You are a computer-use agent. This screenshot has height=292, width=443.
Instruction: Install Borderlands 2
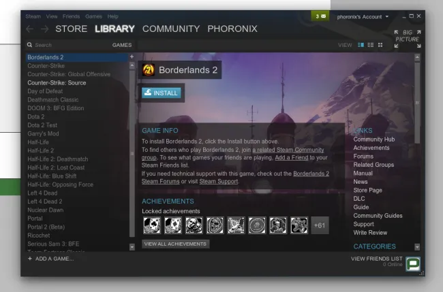[x=162, y=93]
